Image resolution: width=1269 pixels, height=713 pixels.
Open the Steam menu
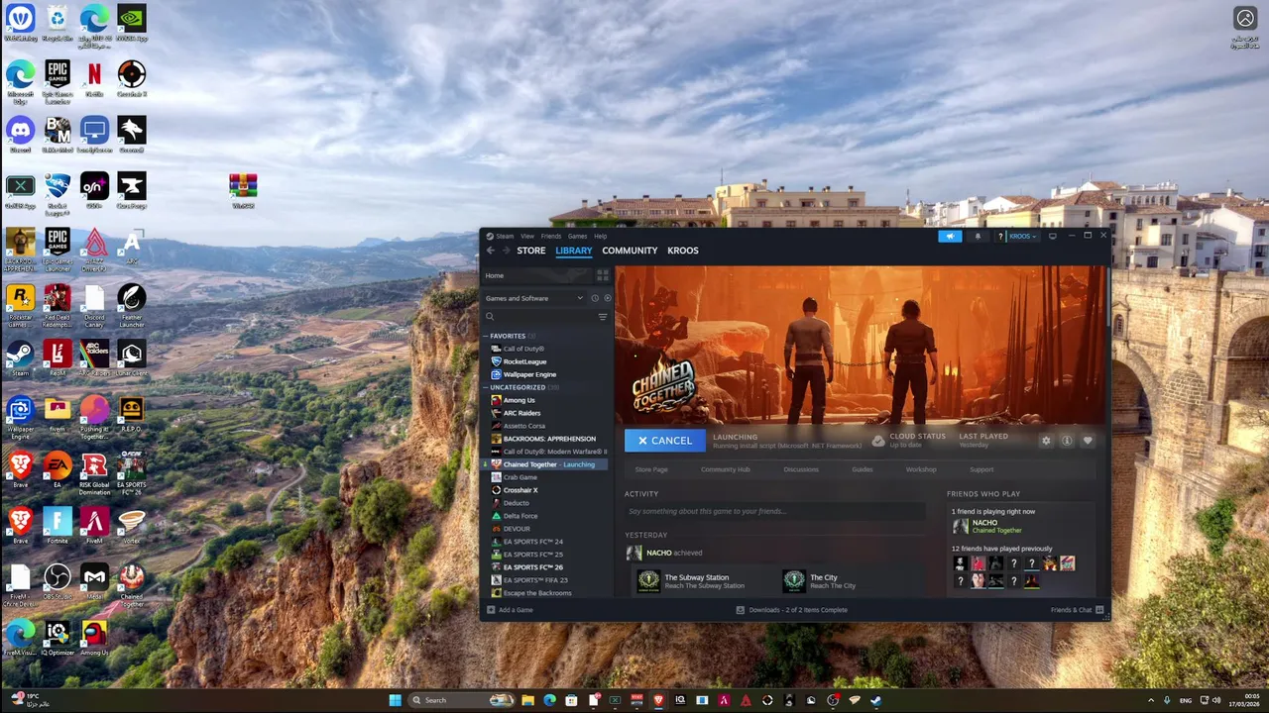505,236
